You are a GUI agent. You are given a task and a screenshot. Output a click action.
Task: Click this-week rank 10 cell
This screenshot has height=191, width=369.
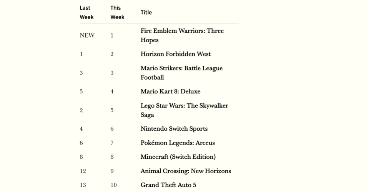click(114, 185)
